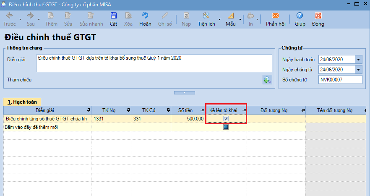Pin the Số tiền column
Viewport: 370px width, 196px height.
tap(203, 110)
